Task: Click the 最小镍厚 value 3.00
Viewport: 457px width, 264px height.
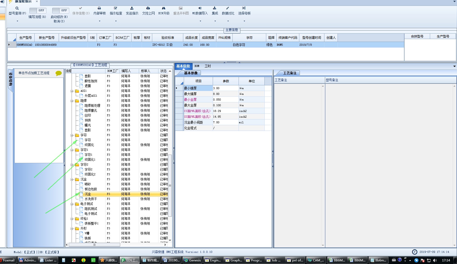Action: 226,88
